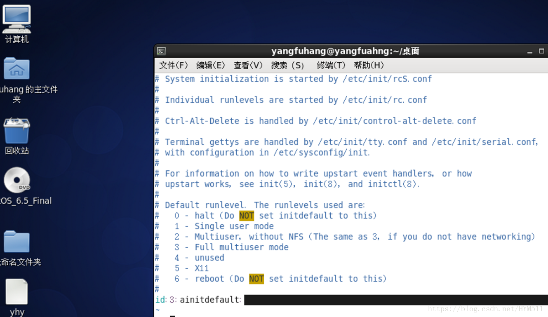The width and height of the screenshot is (548, 317).
Task: Open the 终端(T) menu
Action: [331, 65]
